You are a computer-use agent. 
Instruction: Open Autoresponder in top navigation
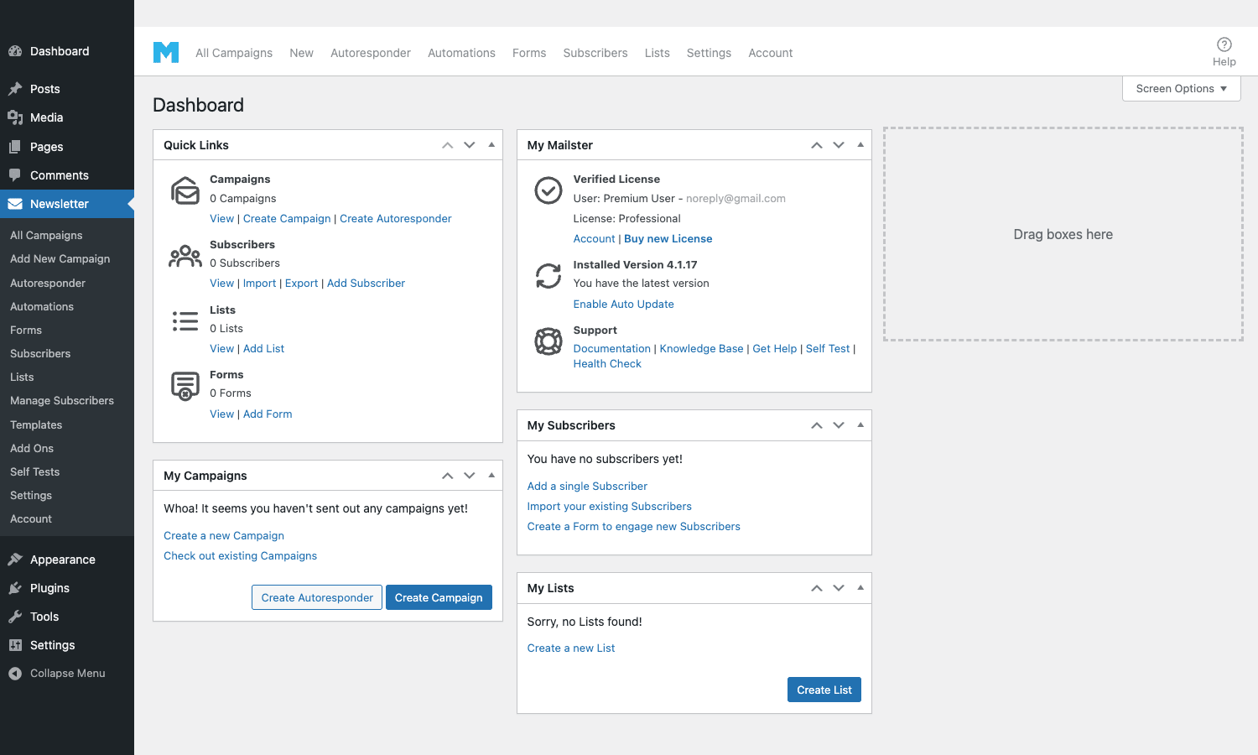(371, 53)
